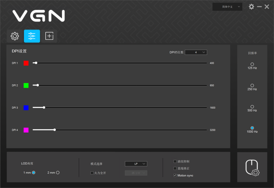
Task: Open the gear settings tab
Action: click(x=15, y=36)
